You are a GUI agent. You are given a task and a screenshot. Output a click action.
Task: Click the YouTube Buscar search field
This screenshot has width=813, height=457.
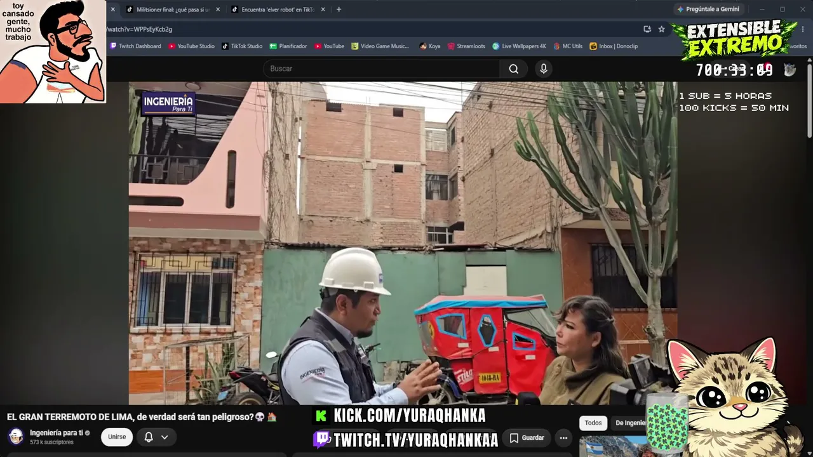click(x=381, y=69)
